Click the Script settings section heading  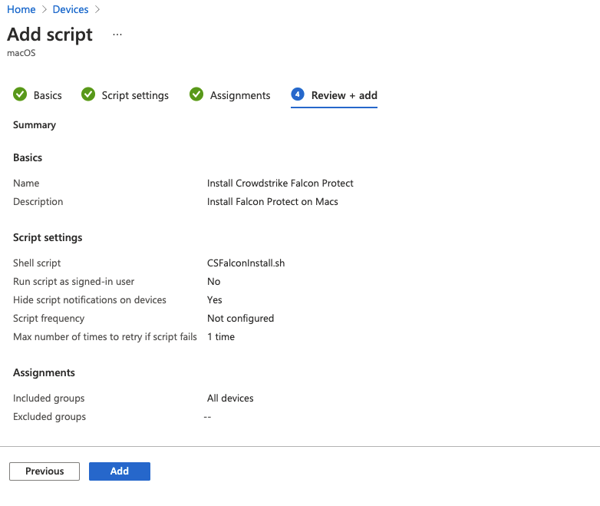[x=48, y=237]
